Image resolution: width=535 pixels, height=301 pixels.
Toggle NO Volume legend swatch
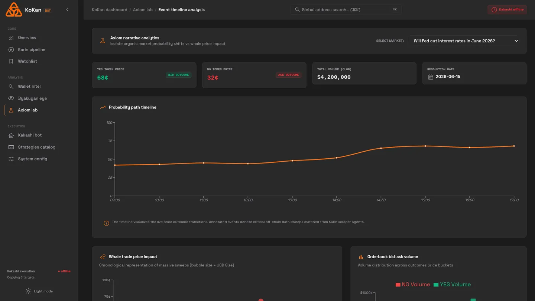tap(398, 285)
